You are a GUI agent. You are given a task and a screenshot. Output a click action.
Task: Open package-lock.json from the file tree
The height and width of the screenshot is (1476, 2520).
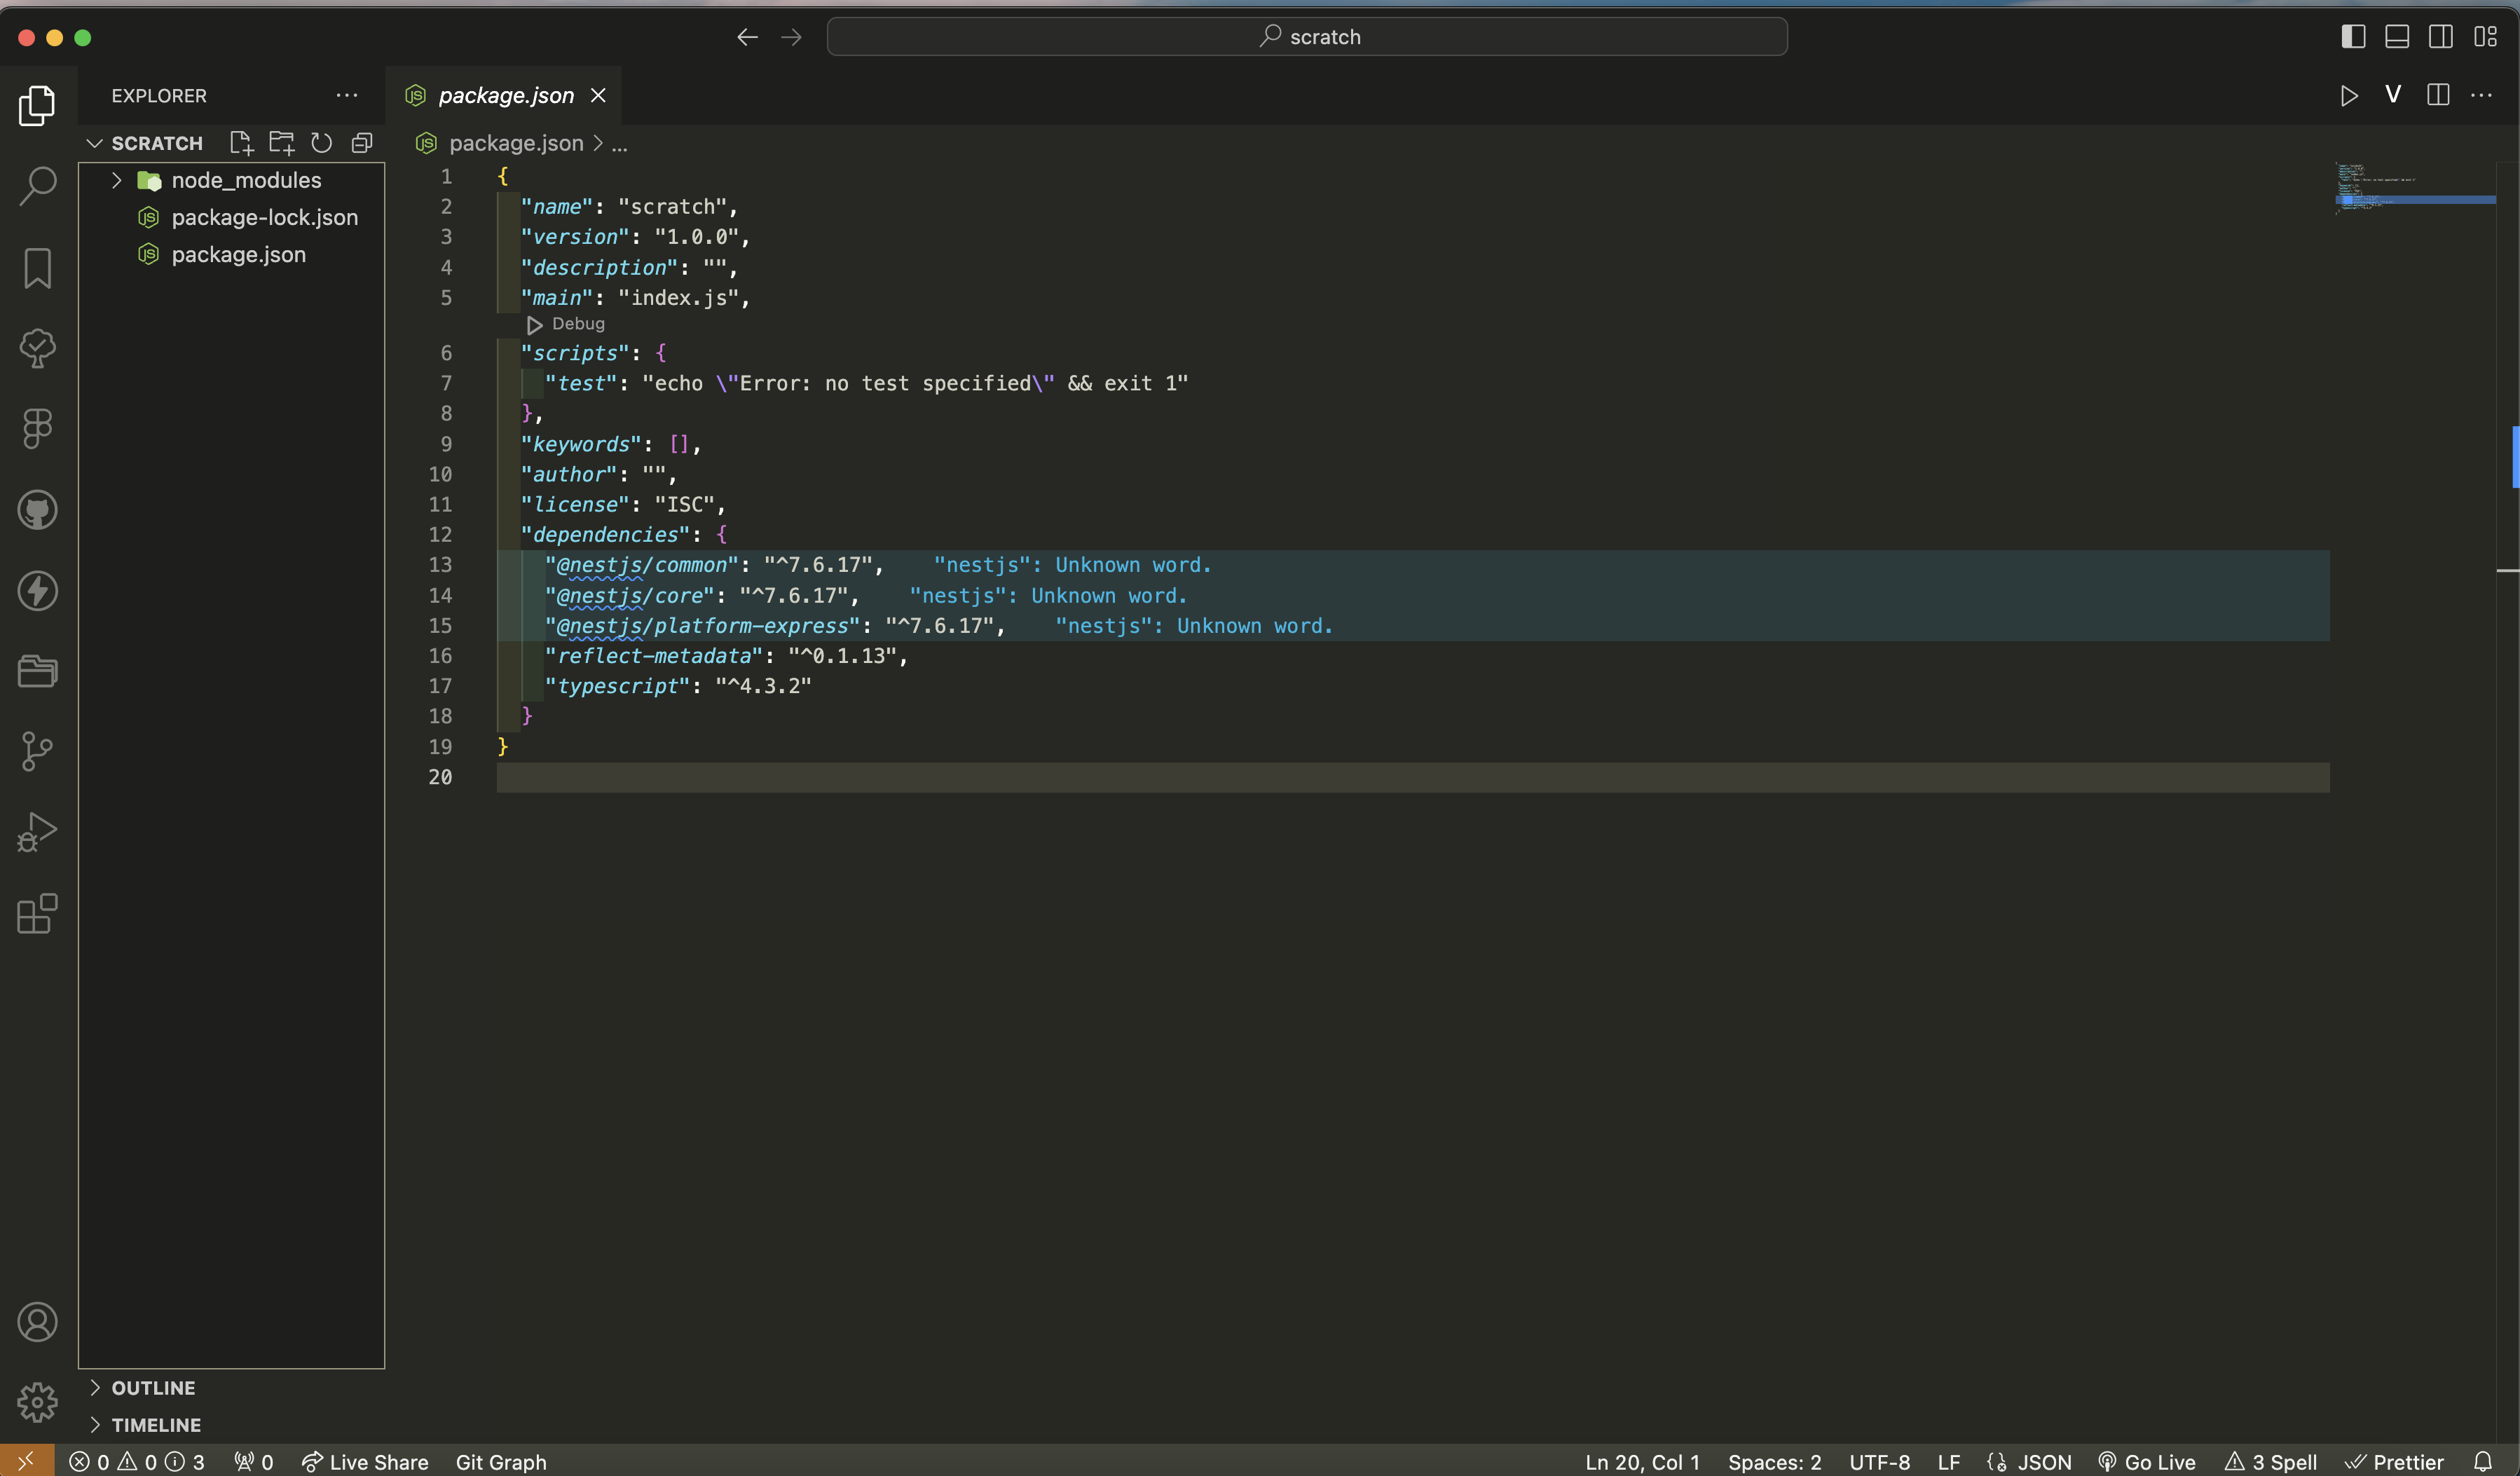pos(264,217)
